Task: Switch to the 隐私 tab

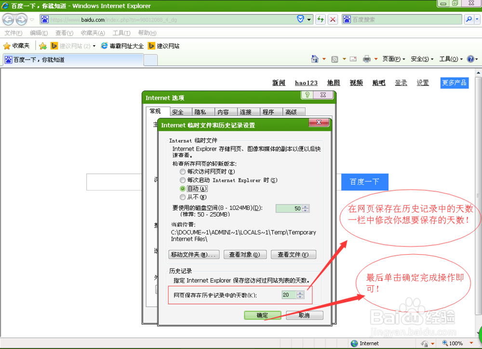Action: point(203,112)
